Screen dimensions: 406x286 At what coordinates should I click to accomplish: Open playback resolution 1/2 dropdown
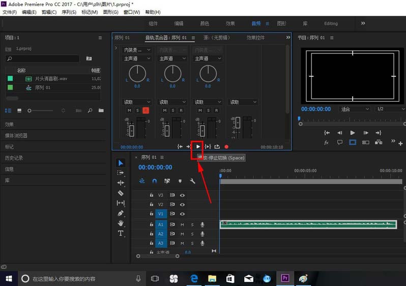pyautogui.click(x=390, y=109)
